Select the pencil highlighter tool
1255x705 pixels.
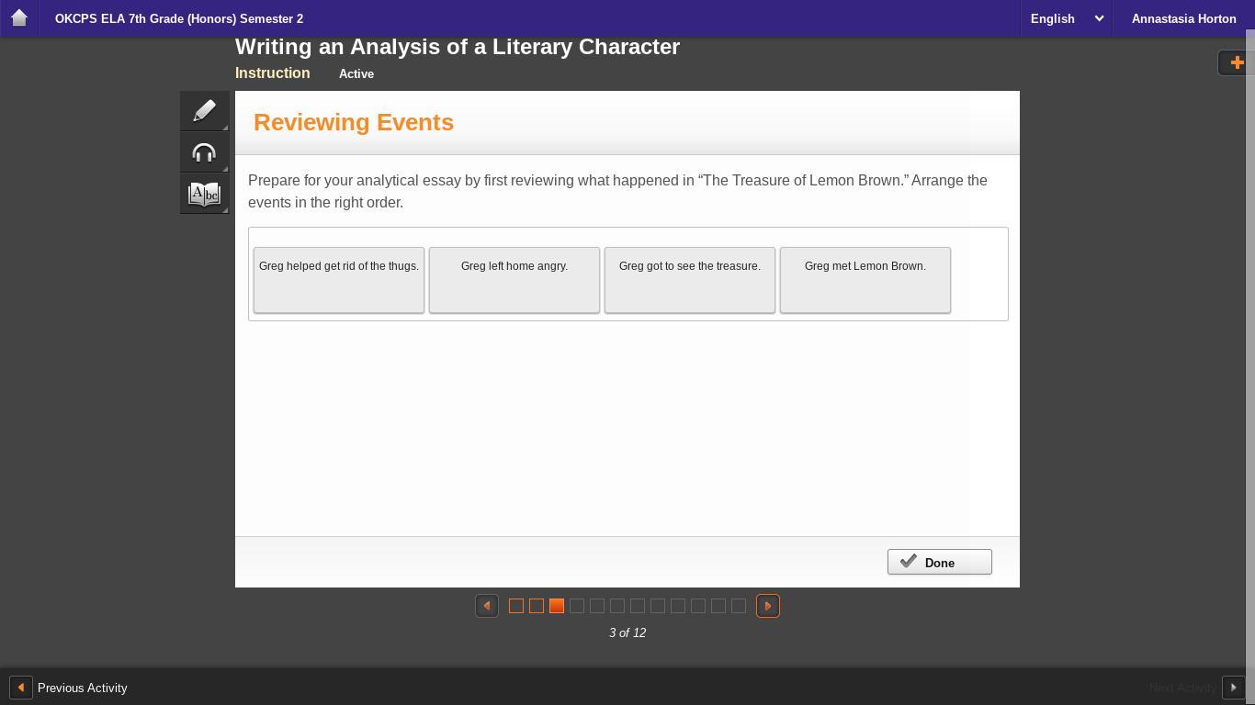[204, 111]
